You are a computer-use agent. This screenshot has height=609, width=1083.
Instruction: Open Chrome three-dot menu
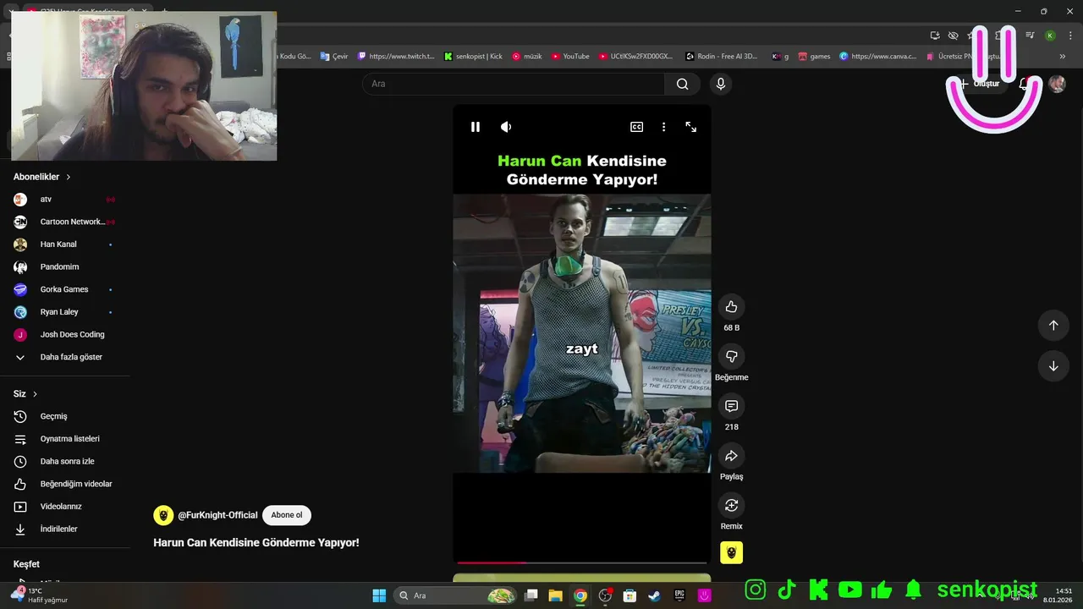click(1069, 36)
